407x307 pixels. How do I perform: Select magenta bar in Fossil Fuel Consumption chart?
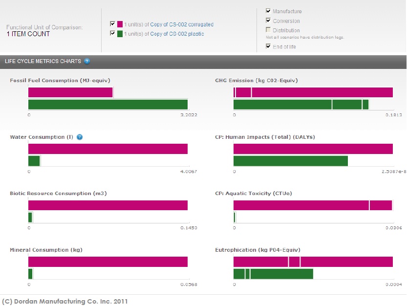(x=70, y=92)
